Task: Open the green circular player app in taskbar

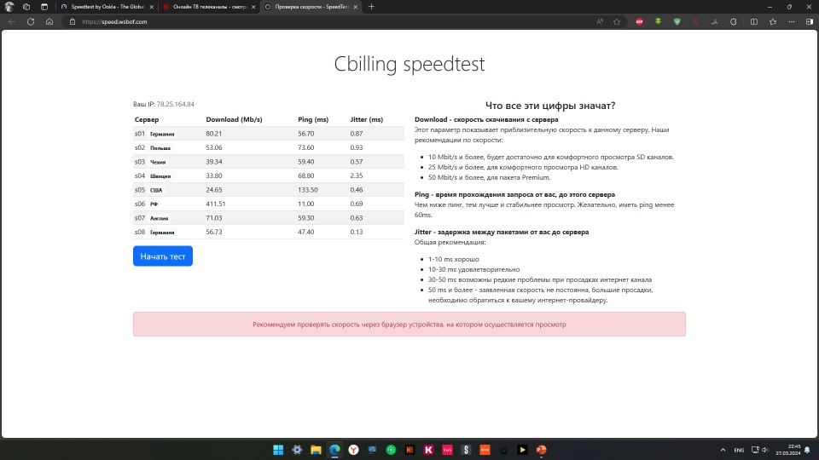Action: (392, 450)
